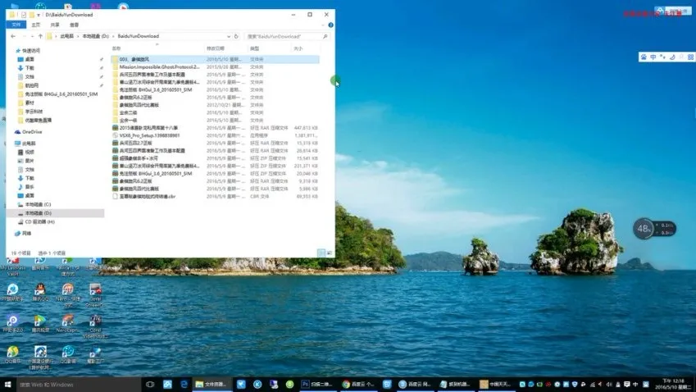Select OneDrive in the navigation pane
Viewport: 696px width, 392px height.
[31, 131]
